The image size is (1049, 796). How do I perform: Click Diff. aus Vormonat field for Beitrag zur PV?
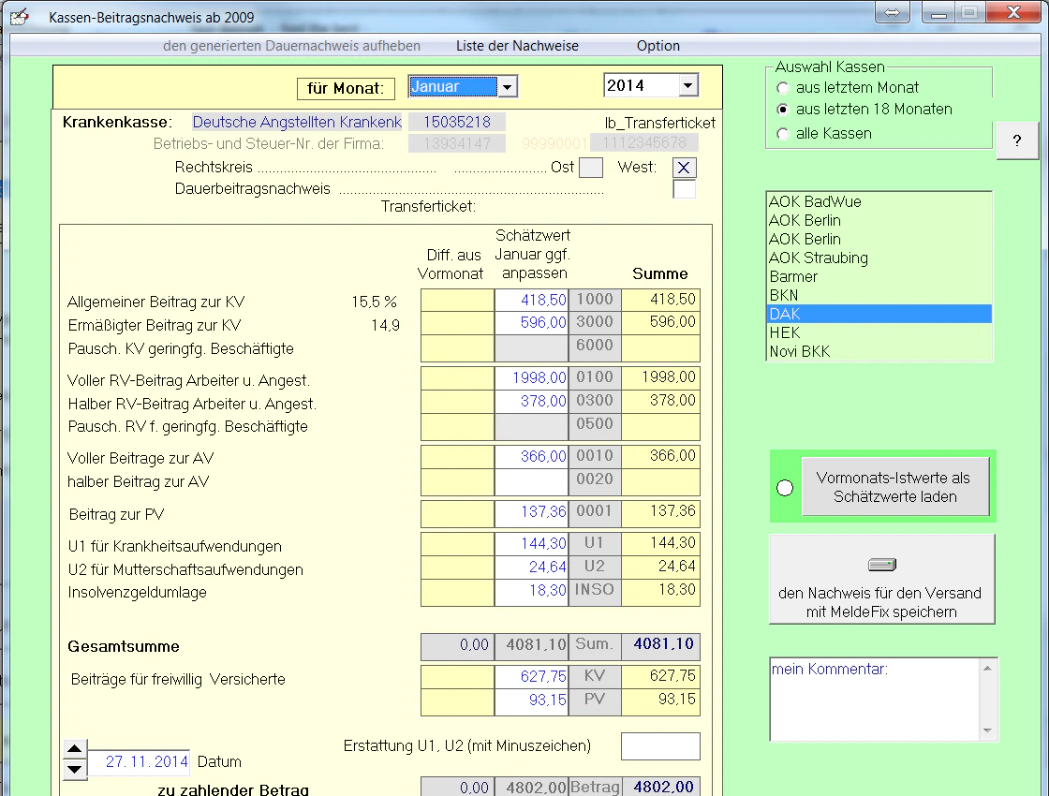[x=458, y=514]
